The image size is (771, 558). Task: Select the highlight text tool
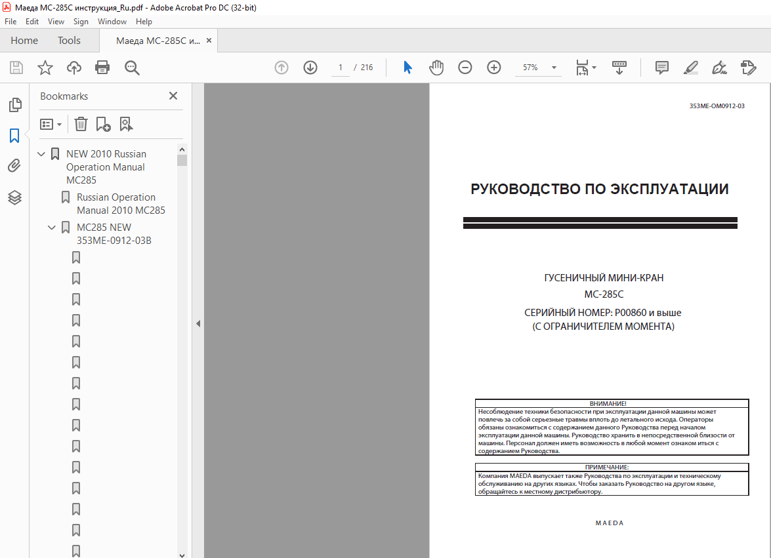(x=691, y=68)
